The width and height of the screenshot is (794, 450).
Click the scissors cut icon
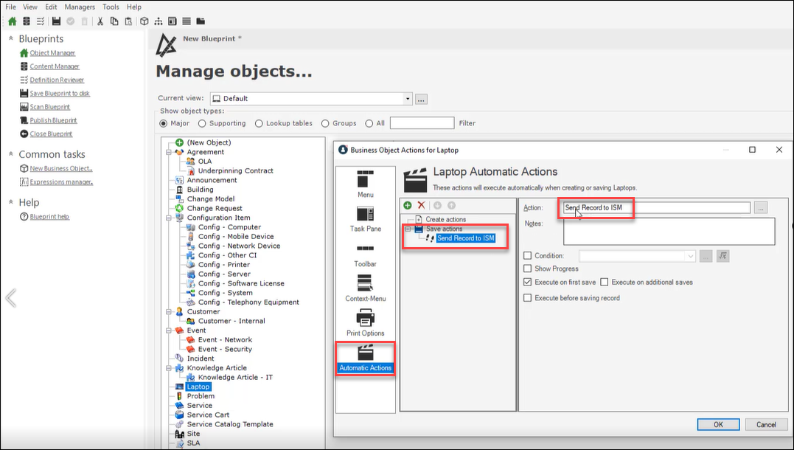[x=100, y=21]
